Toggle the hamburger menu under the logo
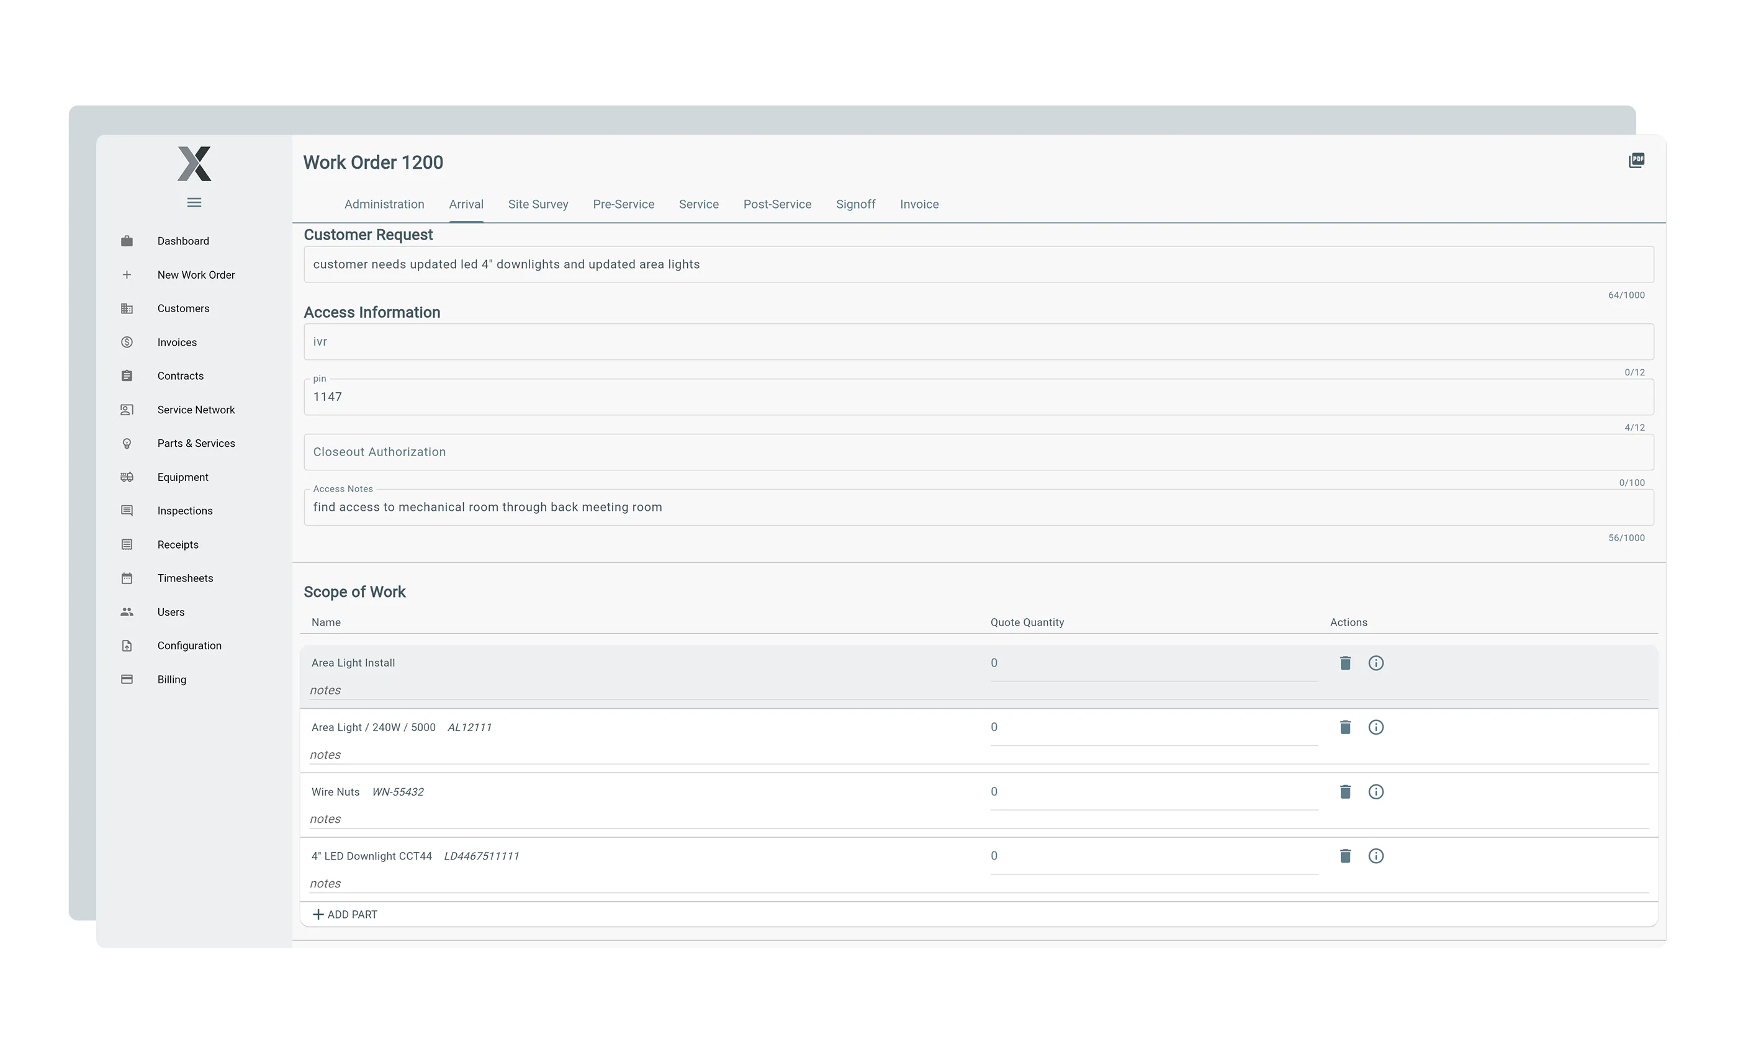This screenshot has width=1738, height=1055. pos(194,202)
